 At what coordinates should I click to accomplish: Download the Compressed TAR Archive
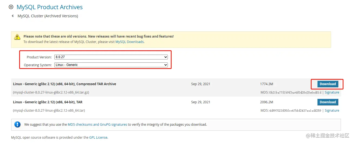pos(328,84)
